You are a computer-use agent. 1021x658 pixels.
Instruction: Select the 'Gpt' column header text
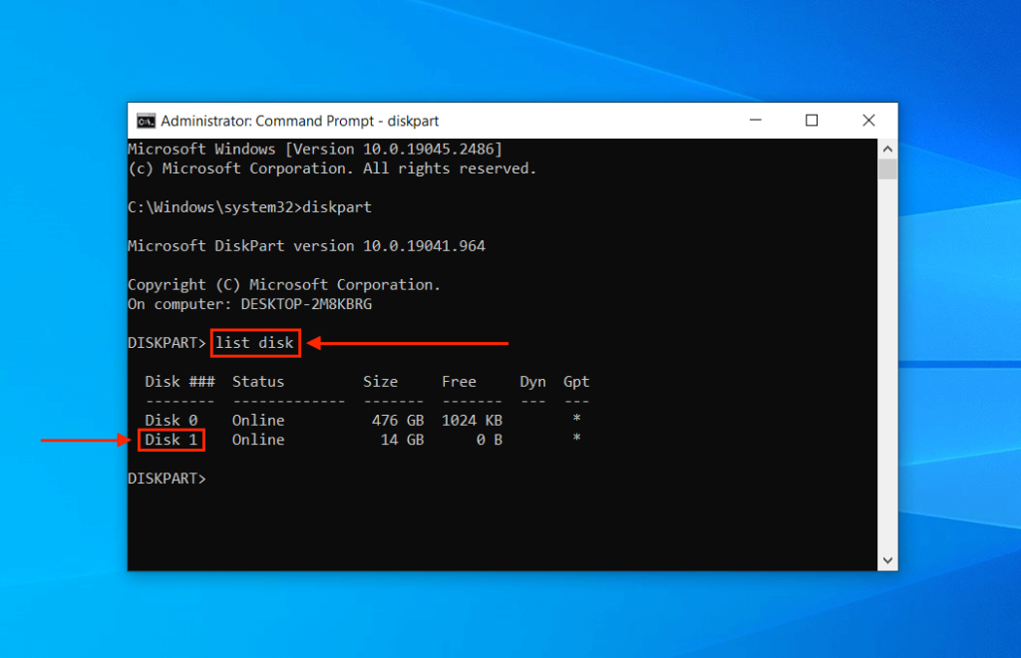click(x=576, y=381)
